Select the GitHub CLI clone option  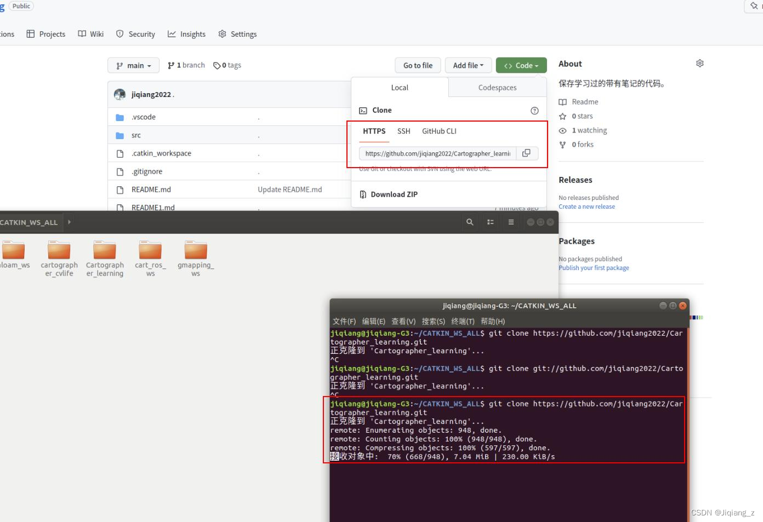tap(439, 131)
